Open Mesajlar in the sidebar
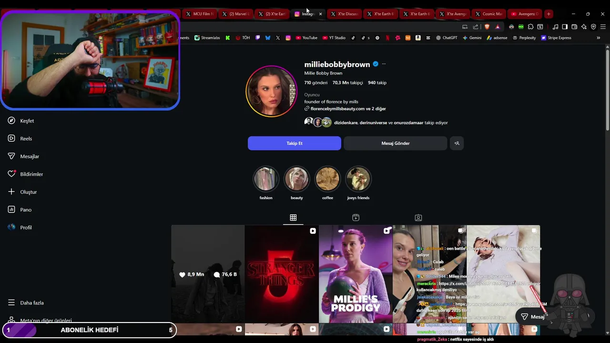This screenshot has width=610, height=343. (23, 156)
